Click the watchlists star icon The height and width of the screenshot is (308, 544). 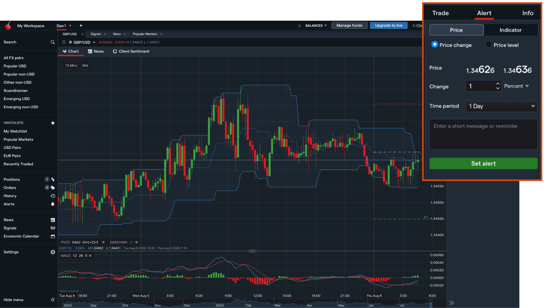point(53,123)
